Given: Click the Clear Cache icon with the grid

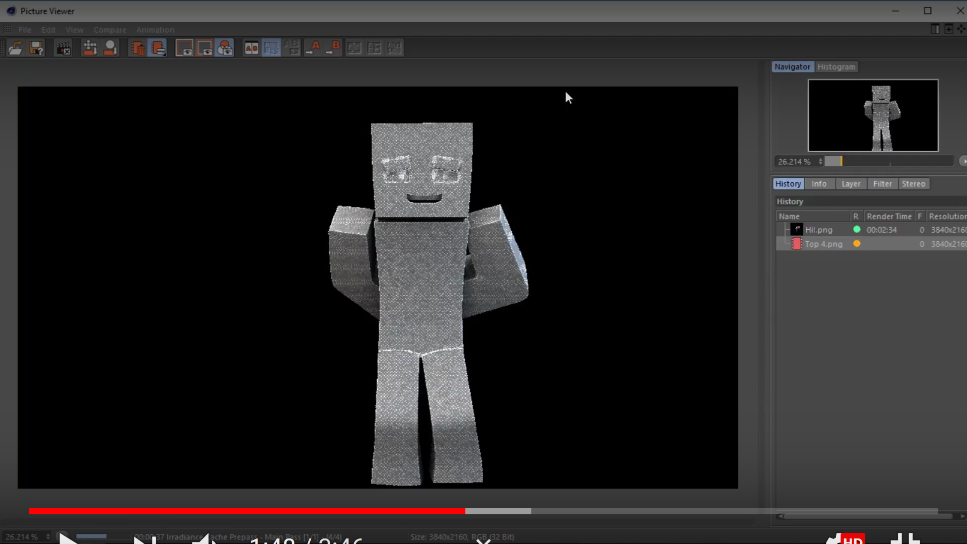Looking at the screenshot, I should (x=90, y=48).
